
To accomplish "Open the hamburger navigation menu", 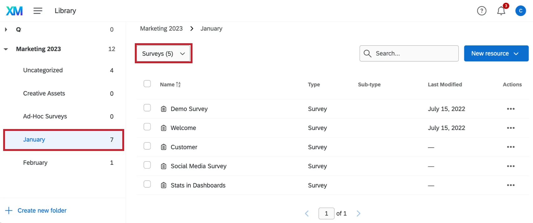I will coord(38,11).
